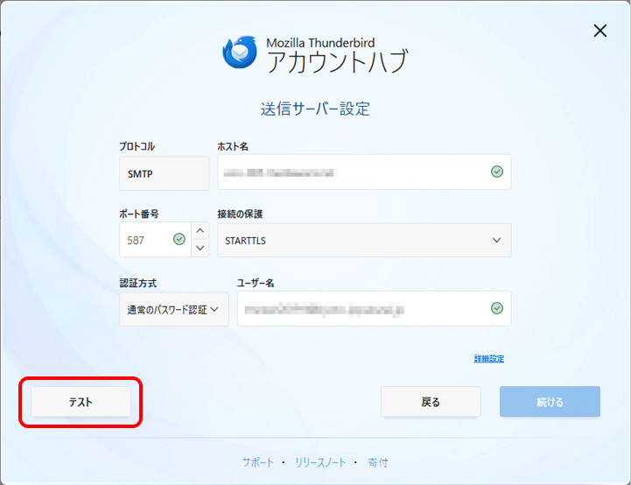
Task: Increase port number with up arrow
Action: [x=200, y=231]
